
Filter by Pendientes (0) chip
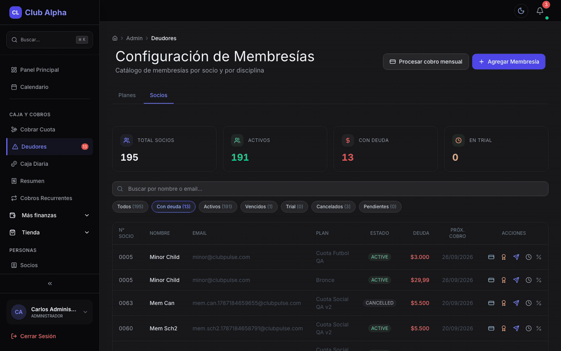(x=380, y=207)
